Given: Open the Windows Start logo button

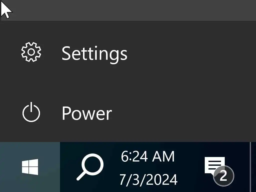Looking at the screenshot, I should [30, 167].
